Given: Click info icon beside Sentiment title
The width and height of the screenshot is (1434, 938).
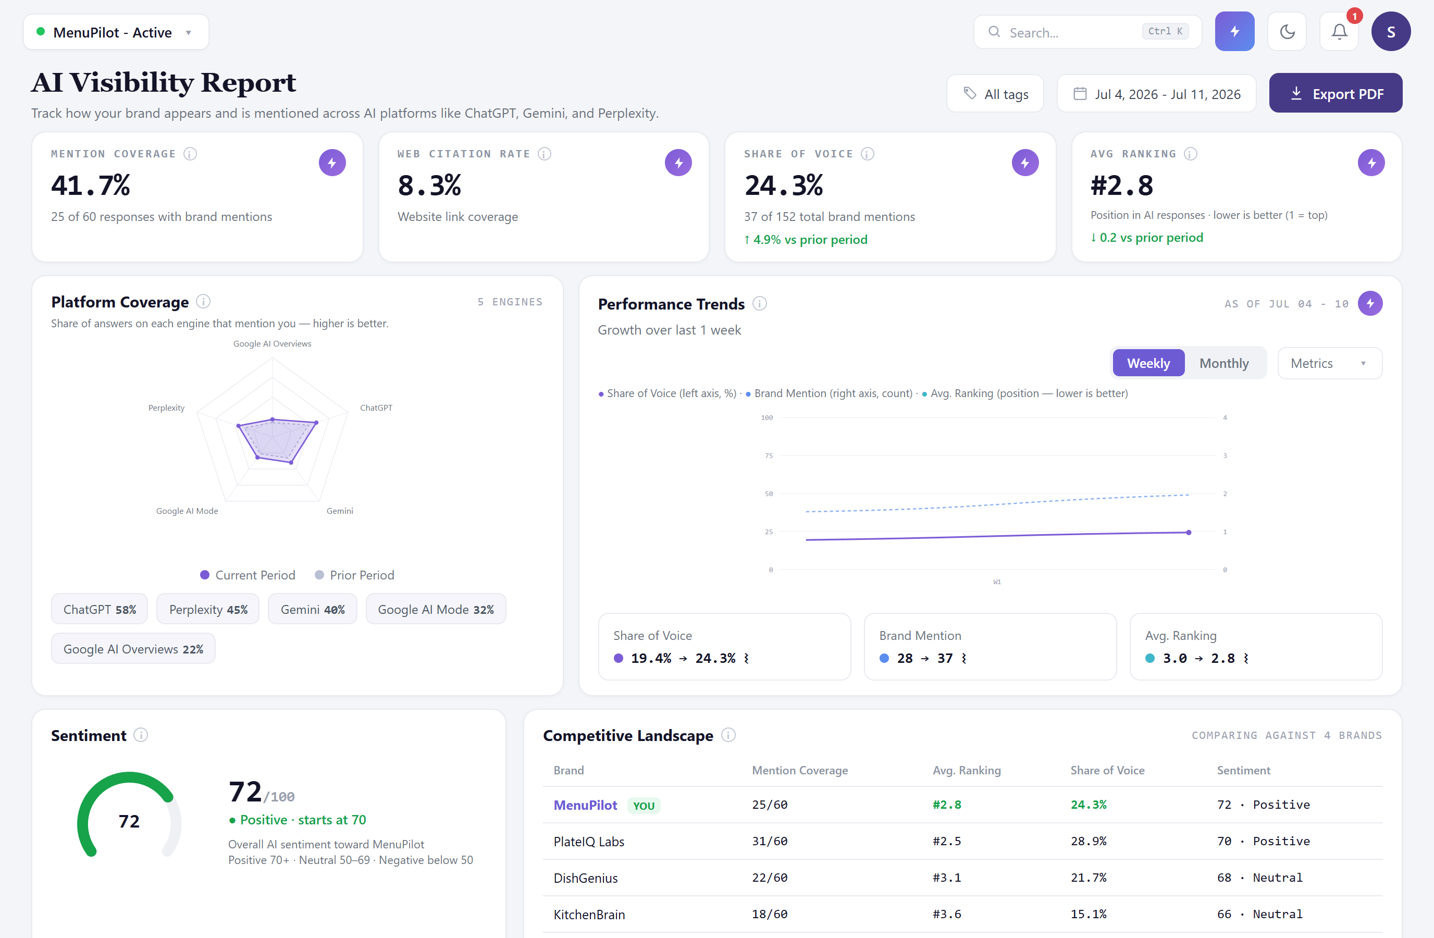Looking at the screenshot, I should click(x=141, y=735).
